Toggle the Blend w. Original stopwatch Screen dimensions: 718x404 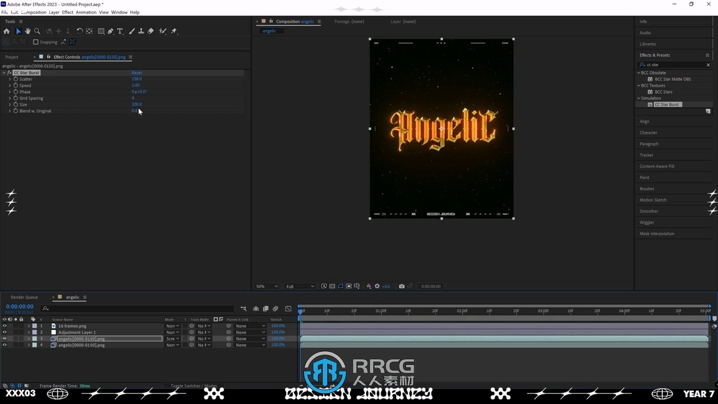[16, 111]
